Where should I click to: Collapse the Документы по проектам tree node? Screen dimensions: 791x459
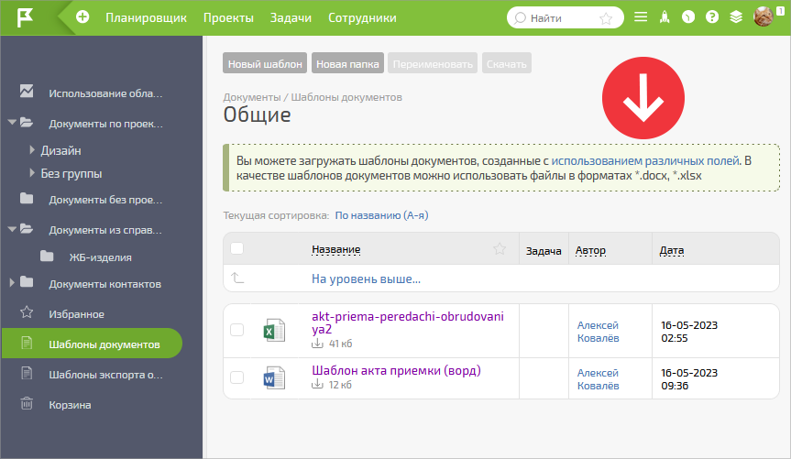[x=12, y=122]
